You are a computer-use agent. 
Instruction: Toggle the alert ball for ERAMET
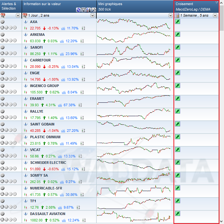[3, 99]
